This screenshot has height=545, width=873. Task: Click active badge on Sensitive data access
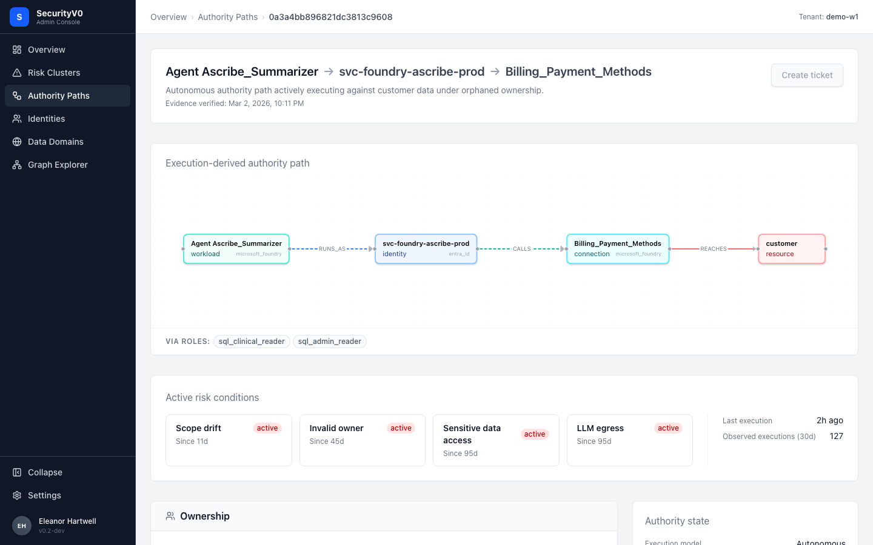click(535, 434)
